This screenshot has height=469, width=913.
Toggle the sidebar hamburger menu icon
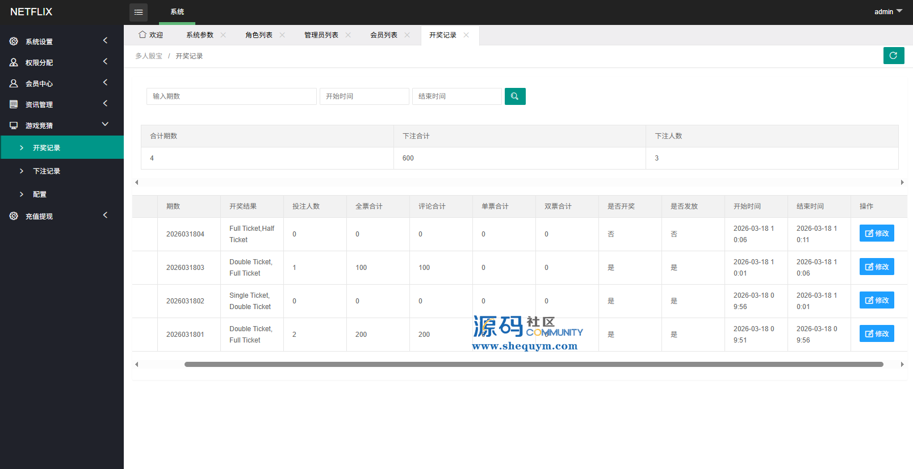pyautogui.click(x=139, y=12)
